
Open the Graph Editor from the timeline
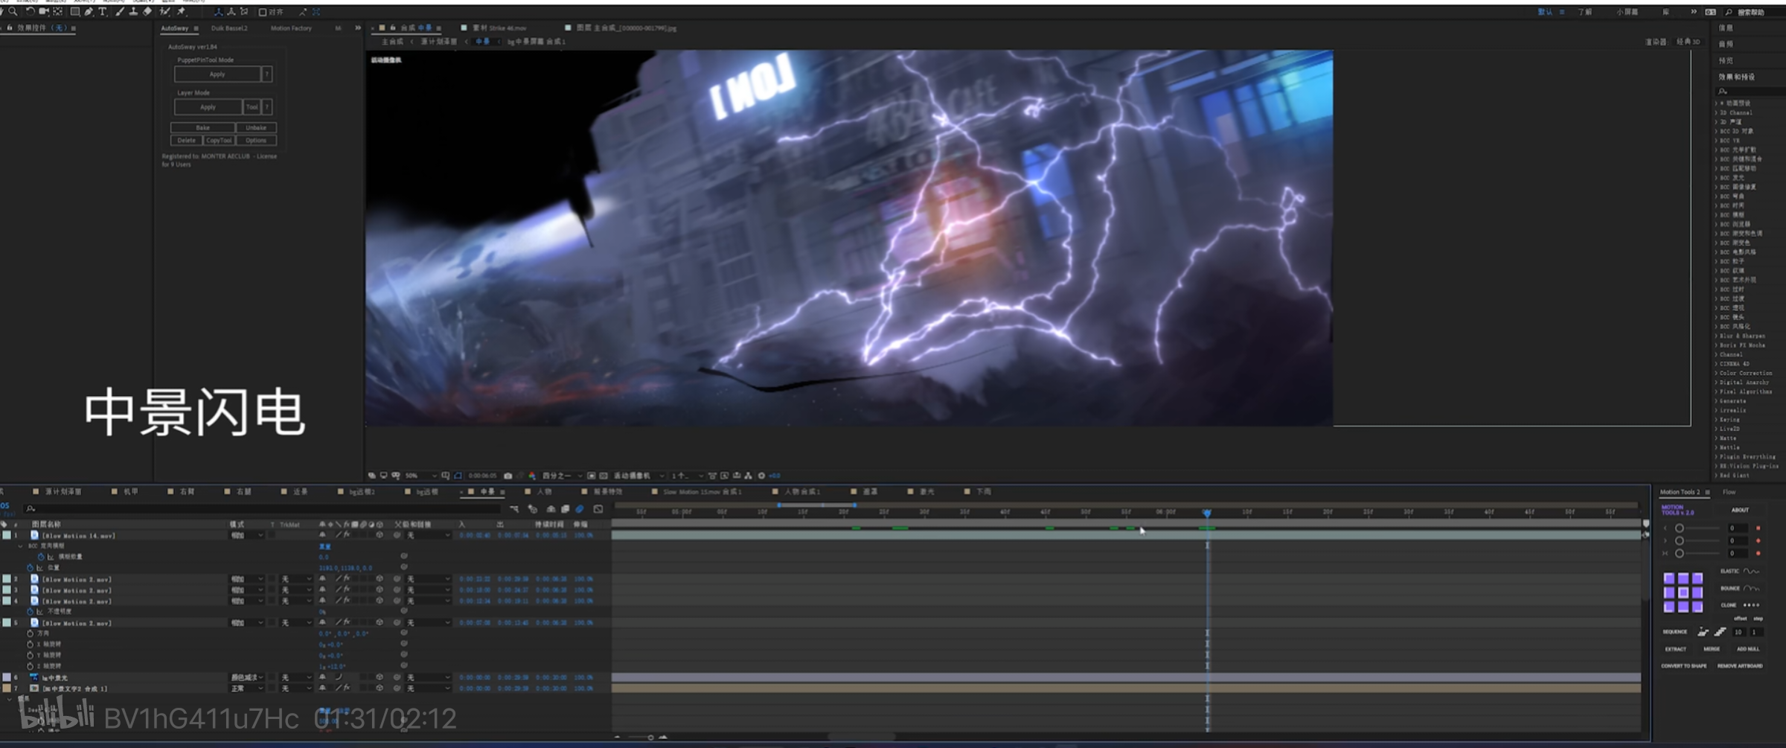click(598, 509)
